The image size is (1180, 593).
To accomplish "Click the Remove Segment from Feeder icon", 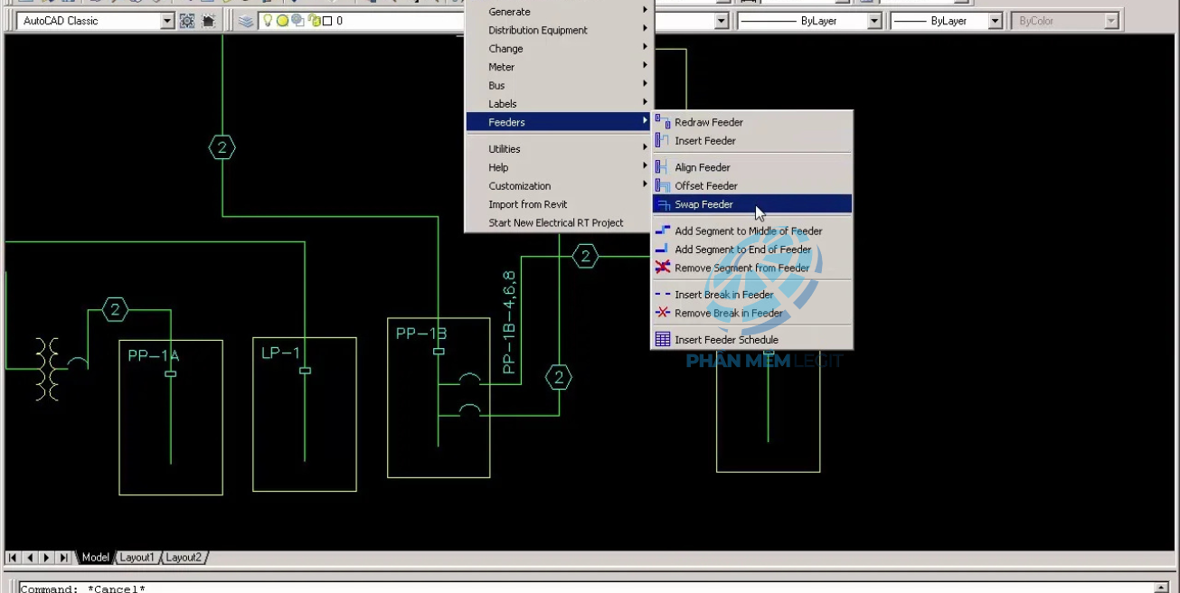I will 663,268.
